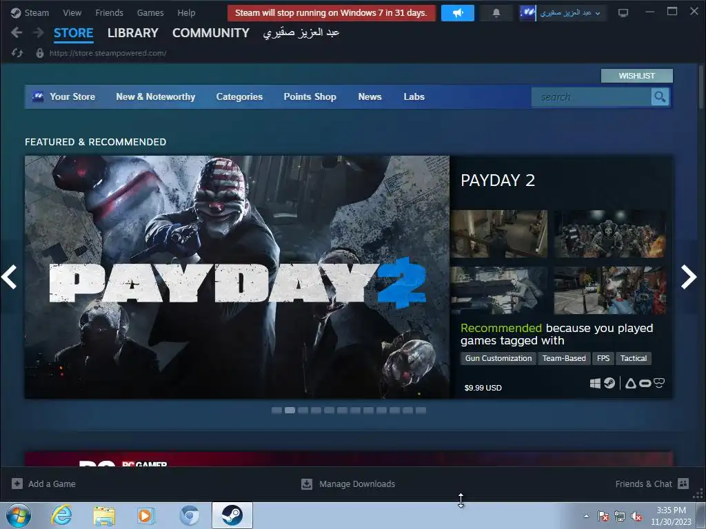Click the Windows platform icon on PAYDAY 2
Screen dimensions: 706x529
click(x=595, y=383)
